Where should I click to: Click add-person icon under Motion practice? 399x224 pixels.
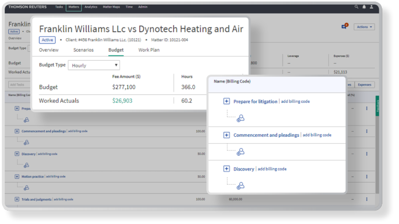[26, 187]
